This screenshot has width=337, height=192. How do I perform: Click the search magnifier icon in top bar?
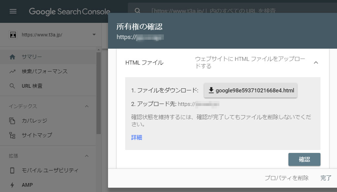[137, 11]
